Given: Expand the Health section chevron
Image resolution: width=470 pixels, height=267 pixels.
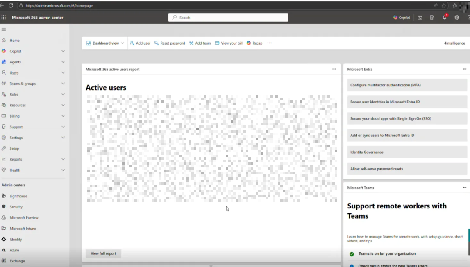Looking at the screenshot, I should pos(63,170).
